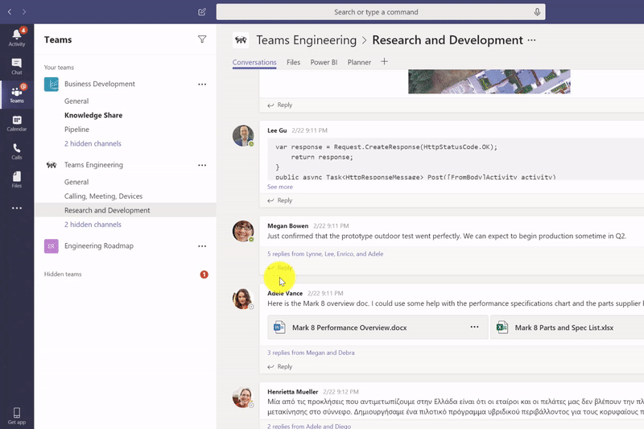Click the filter icon in Teams panel
The height and width of the screenshot is (429, 644).
[x=202, y=39]
